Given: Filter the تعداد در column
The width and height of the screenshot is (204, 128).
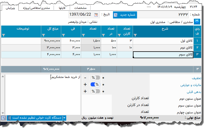Looking at the screenshot, I should coord(103,35).
